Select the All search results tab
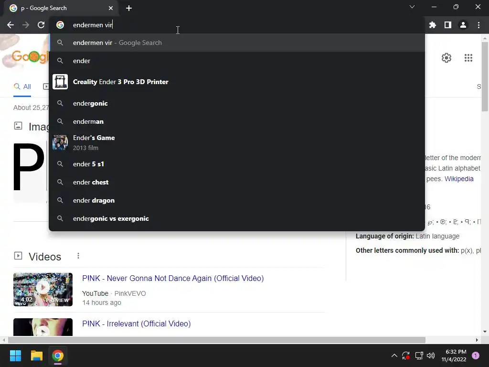 click(x=22, y=86)
